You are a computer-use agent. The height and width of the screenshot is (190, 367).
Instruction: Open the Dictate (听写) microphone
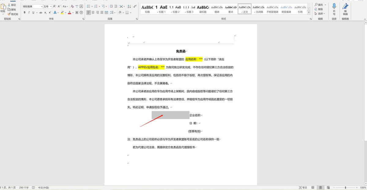coord(334,6)
